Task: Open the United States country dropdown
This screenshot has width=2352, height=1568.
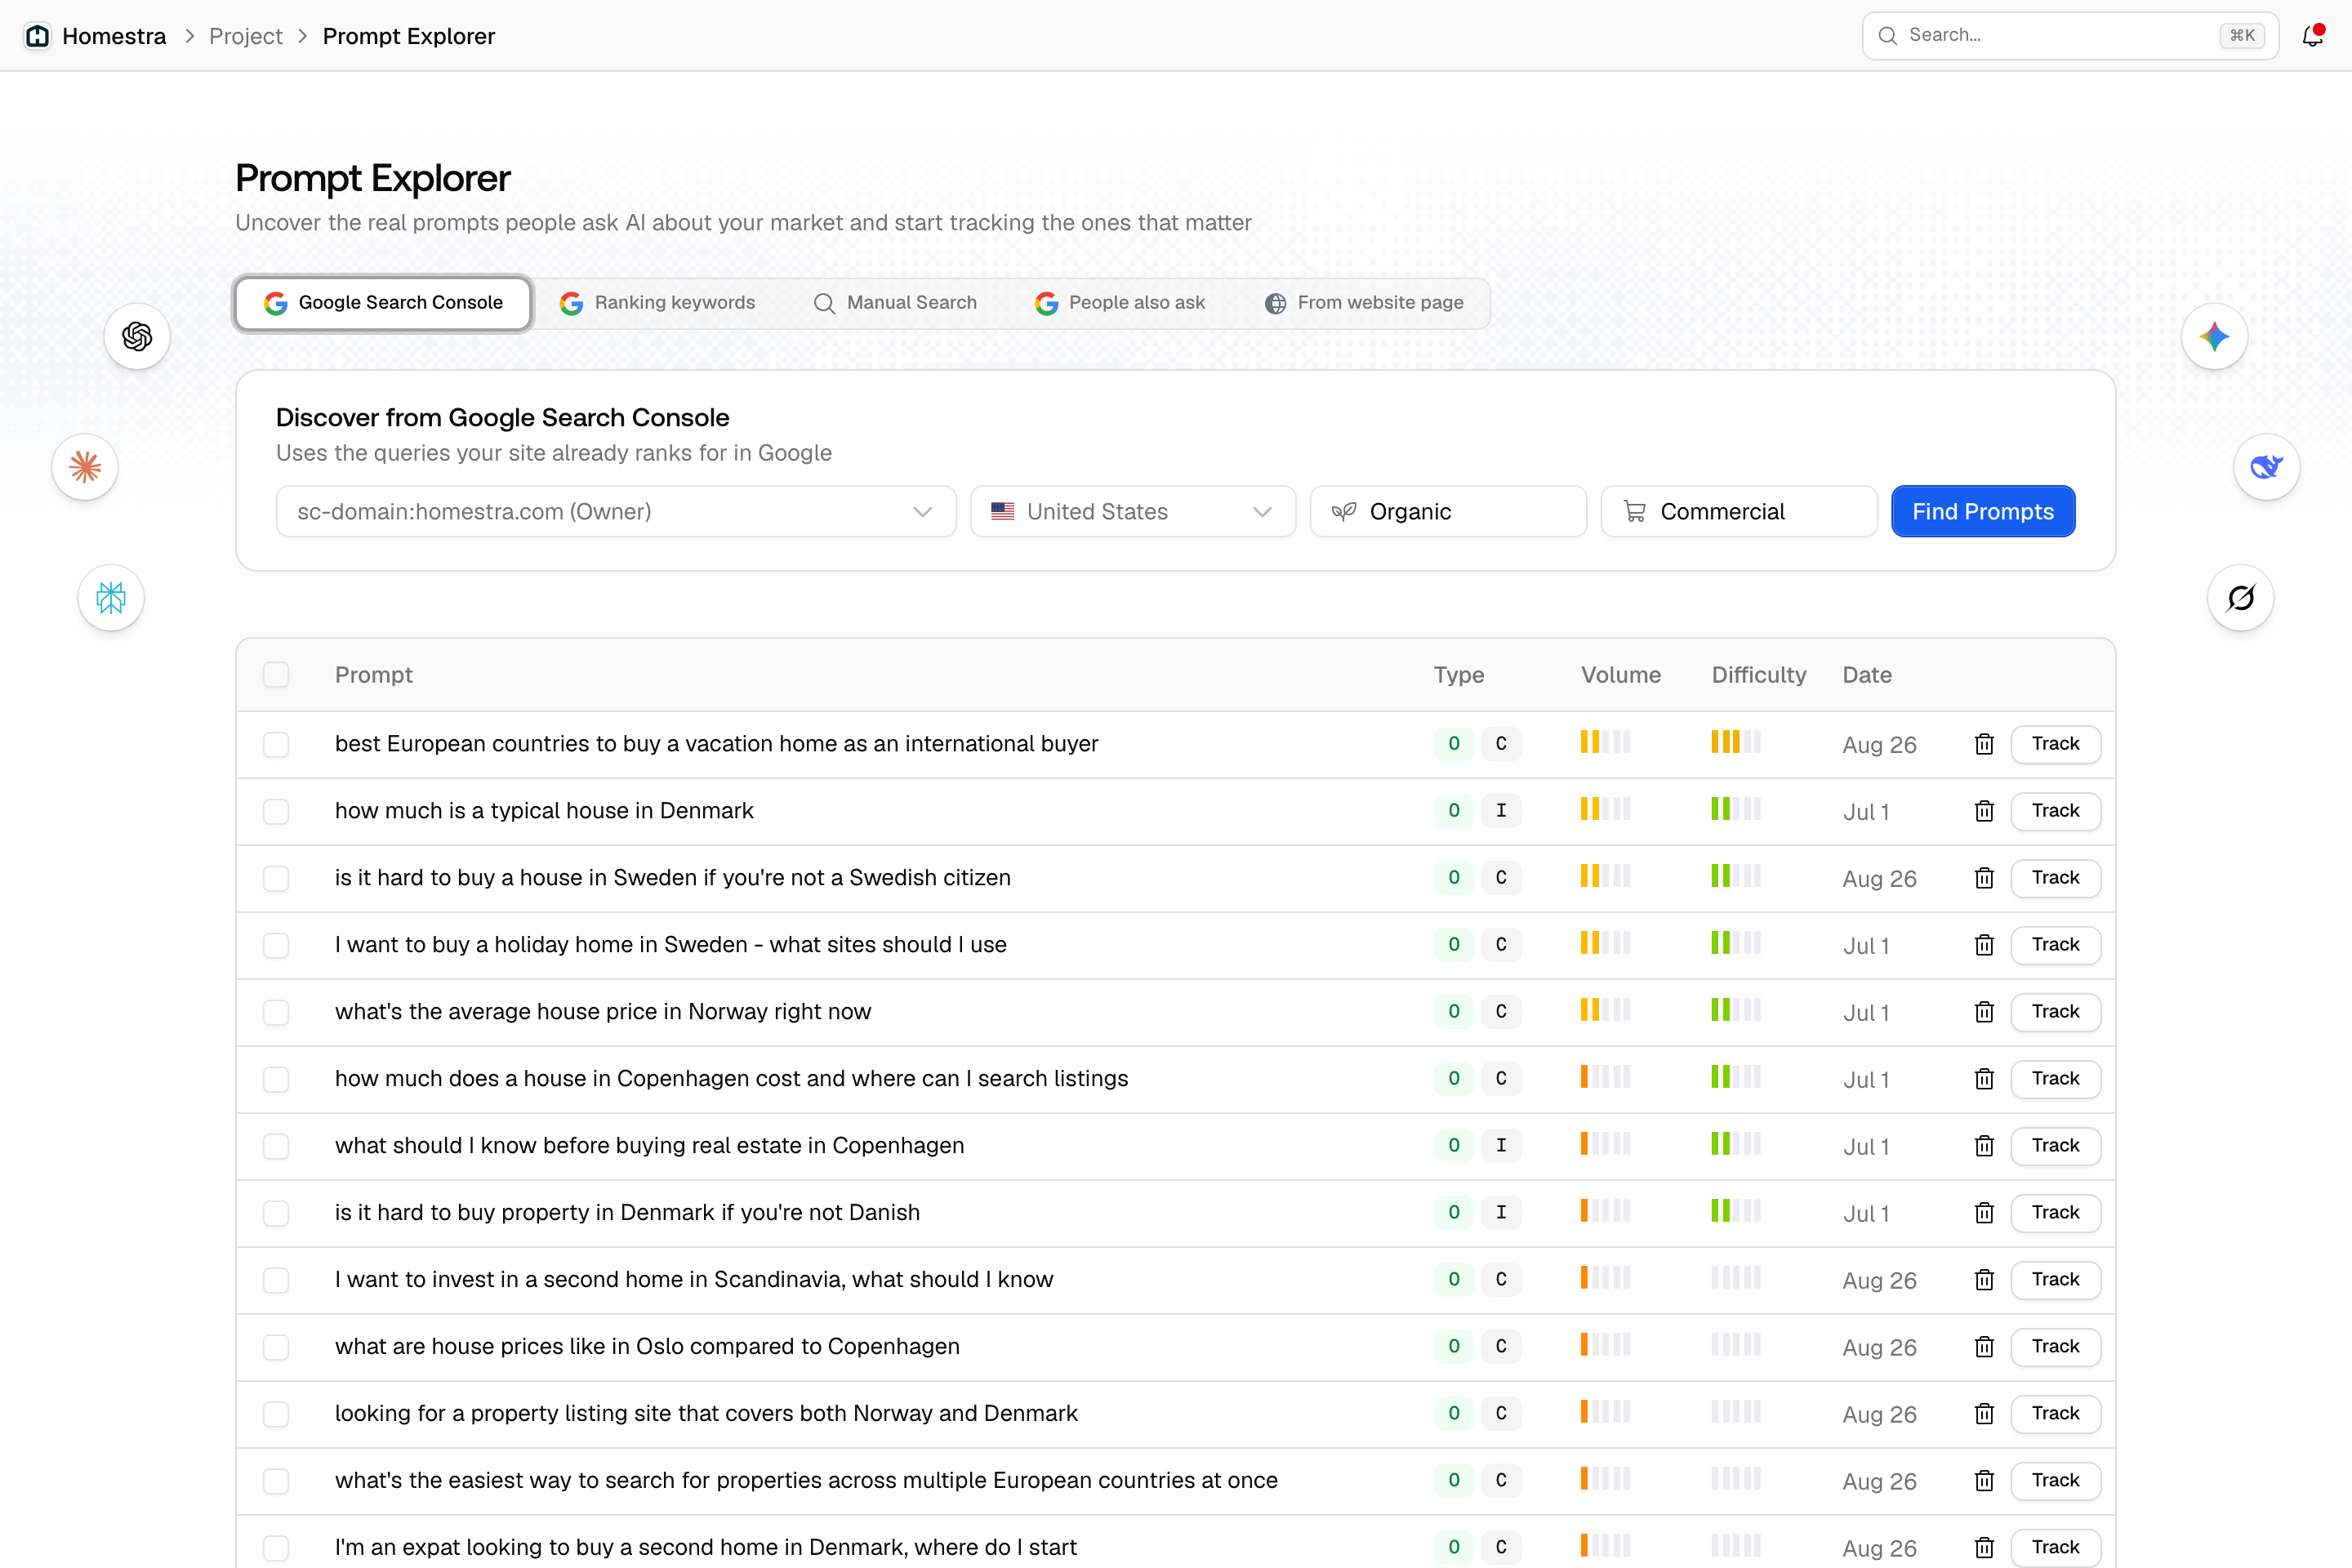Action: point(1133,512)
